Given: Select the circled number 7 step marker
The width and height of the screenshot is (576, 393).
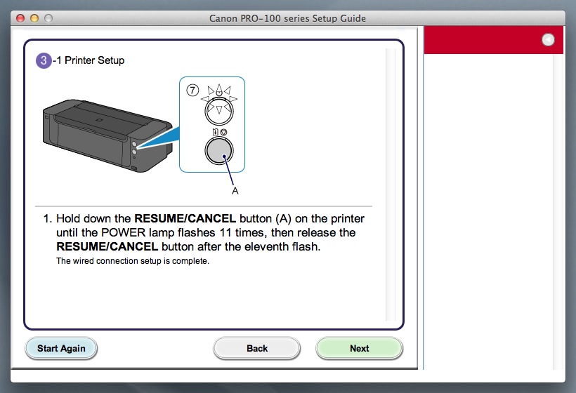Looking at the screenshot, I should point(192,90).
